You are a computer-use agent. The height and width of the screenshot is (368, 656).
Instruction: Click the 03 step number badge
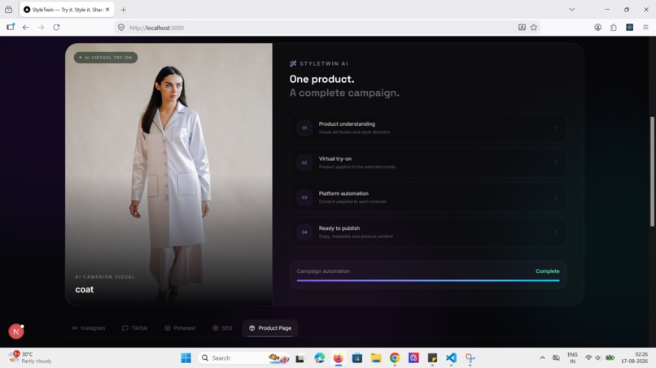[304, 197]
